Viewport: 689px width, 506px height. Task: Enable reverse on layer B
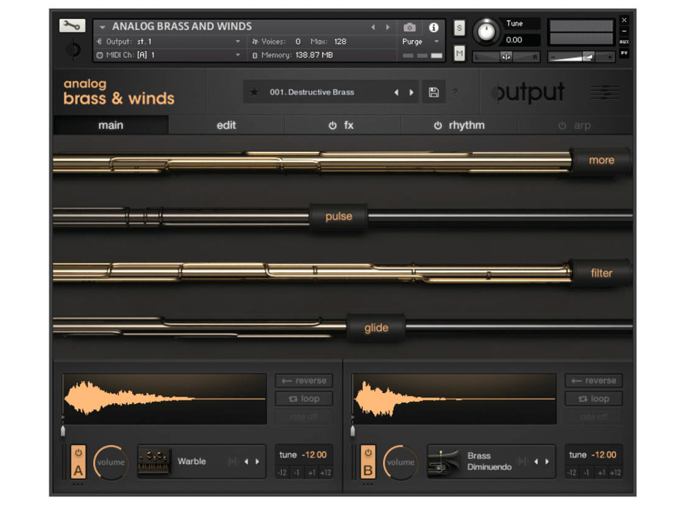[593, 381]
